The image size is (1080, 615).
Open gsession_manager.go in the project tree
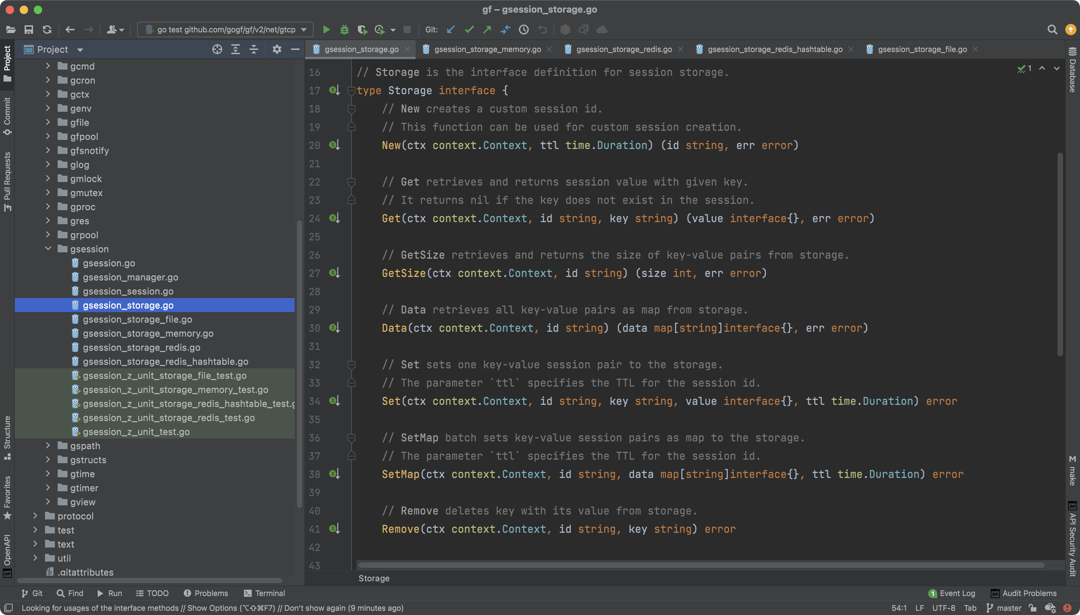click(130, 277)
